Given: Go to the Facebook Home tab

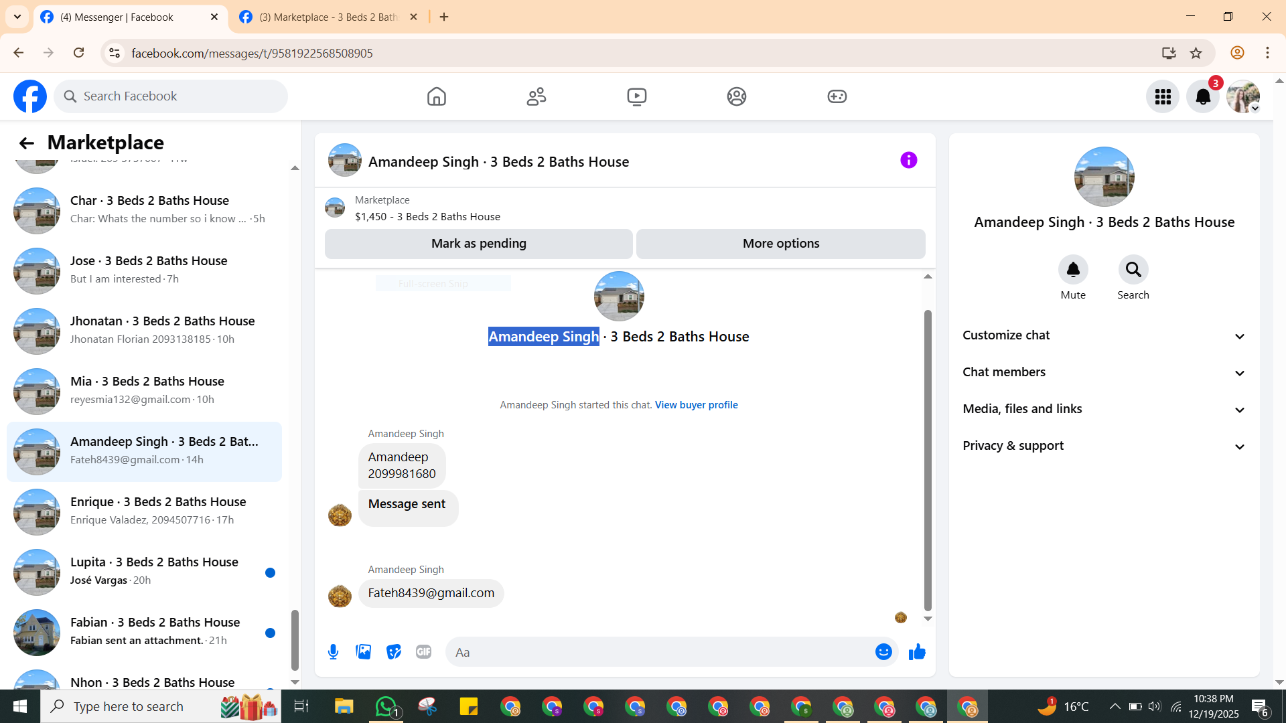Looking at the screenshot, I should (436, 97).
